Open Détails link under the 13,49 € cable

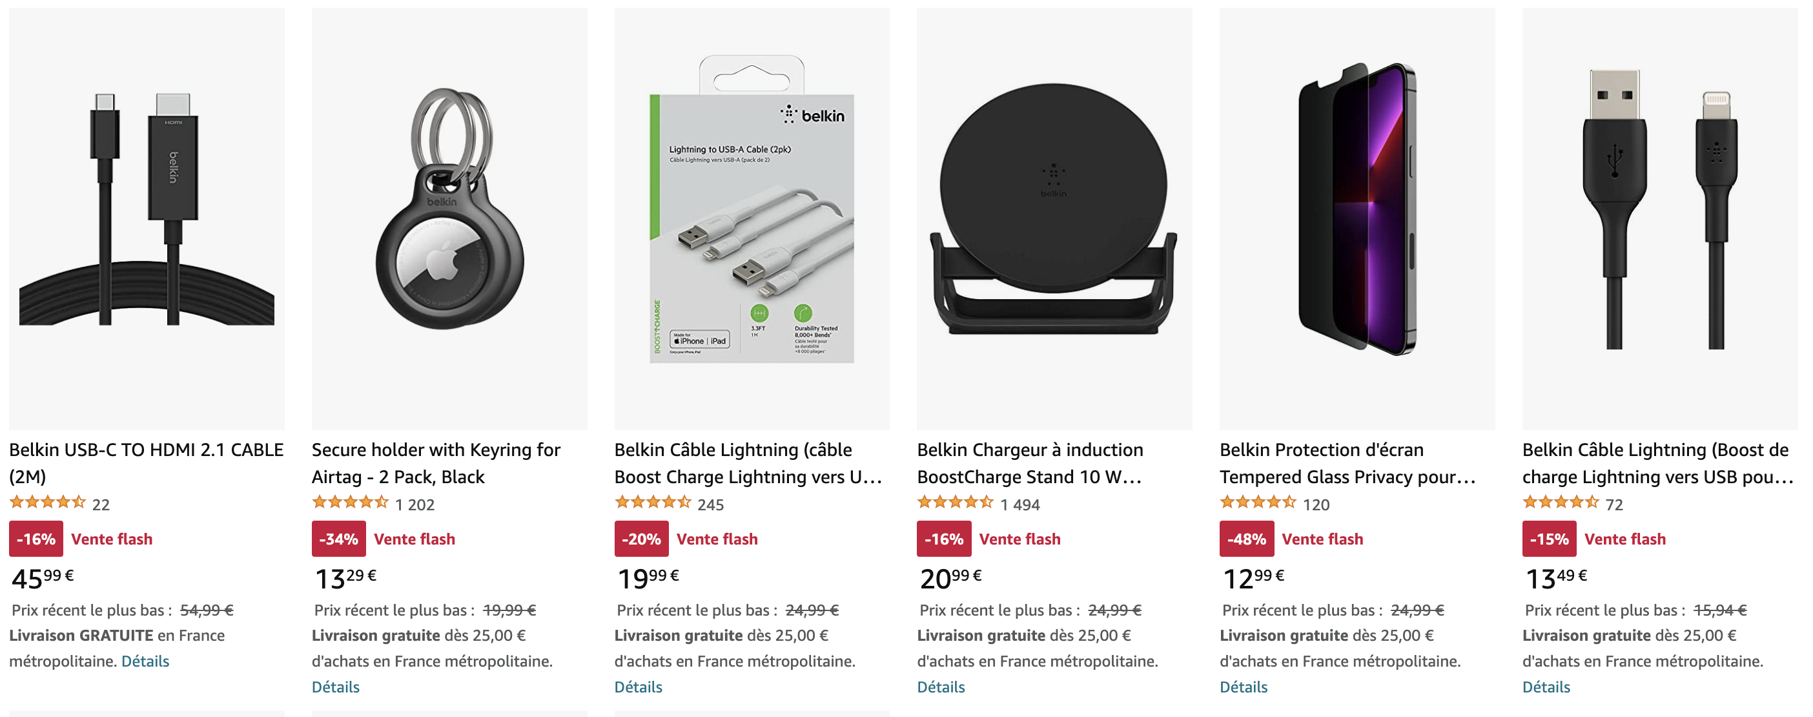click(1546, 687)
